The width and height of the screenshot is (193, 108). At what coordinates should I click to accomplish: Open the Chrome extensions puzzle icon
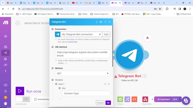[x=167, y=9]
